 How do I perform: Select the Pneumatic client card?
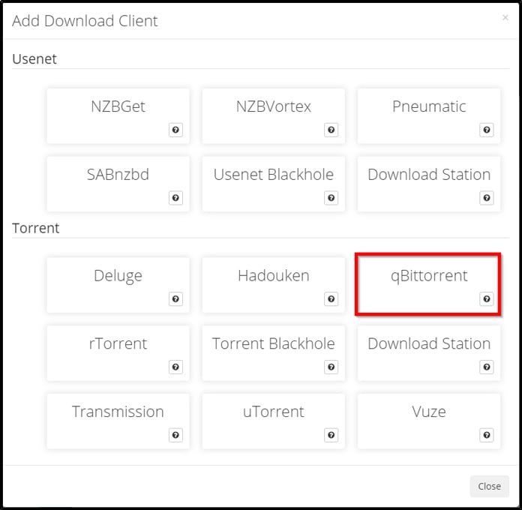429,115
